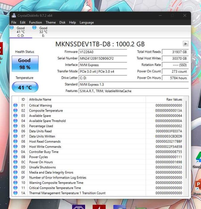Viewport: 201px width, 209px height.
Task: Open the Edit menu
Action: (23, 22)
